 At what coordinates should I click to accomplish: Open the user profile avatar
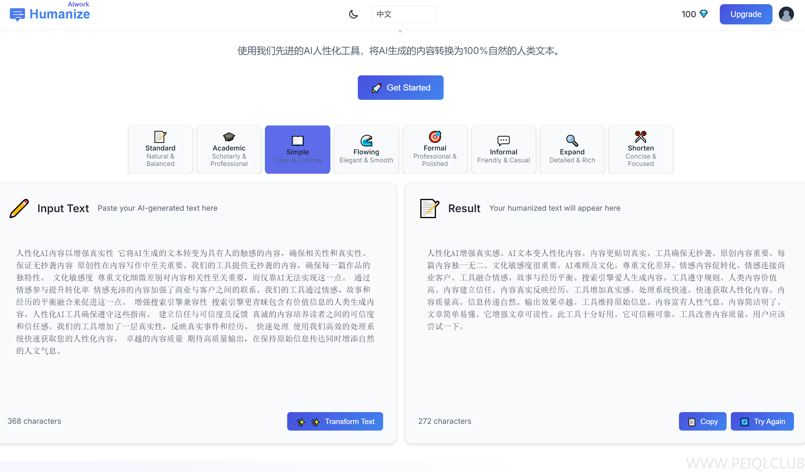[786, 14]
